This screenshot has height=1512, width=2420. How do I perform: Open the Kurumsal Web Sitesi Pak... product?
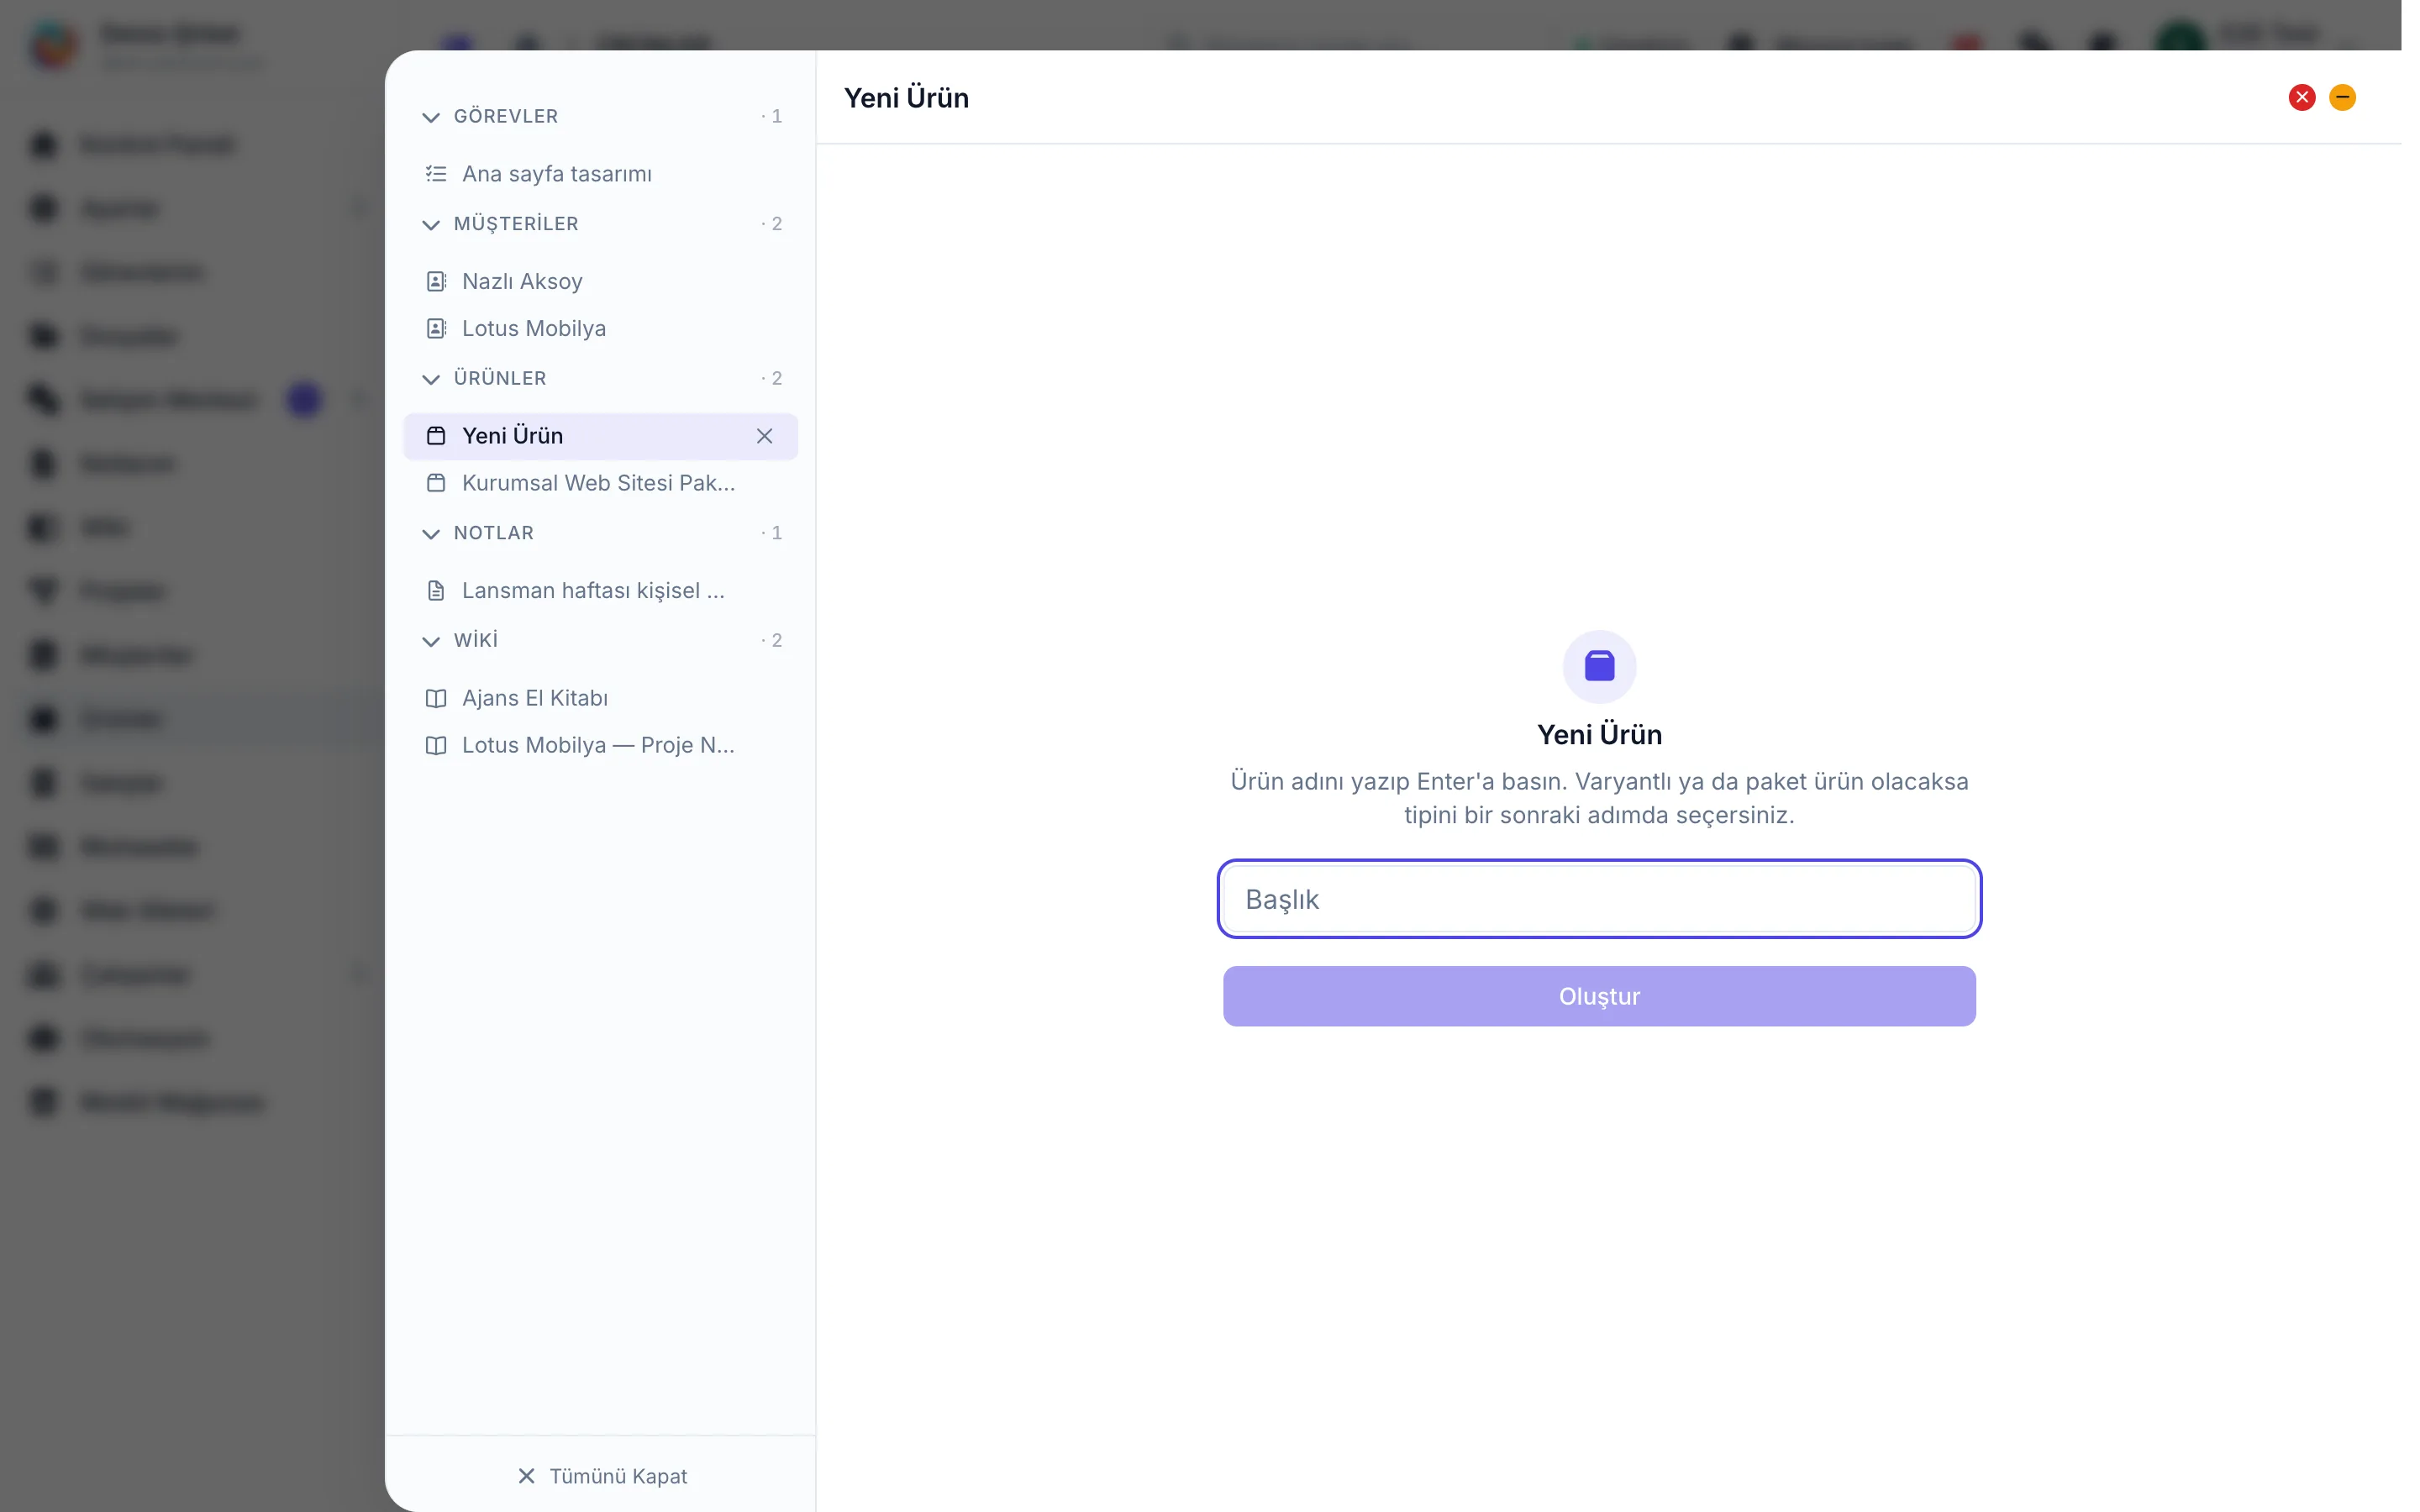pos(600,483)
